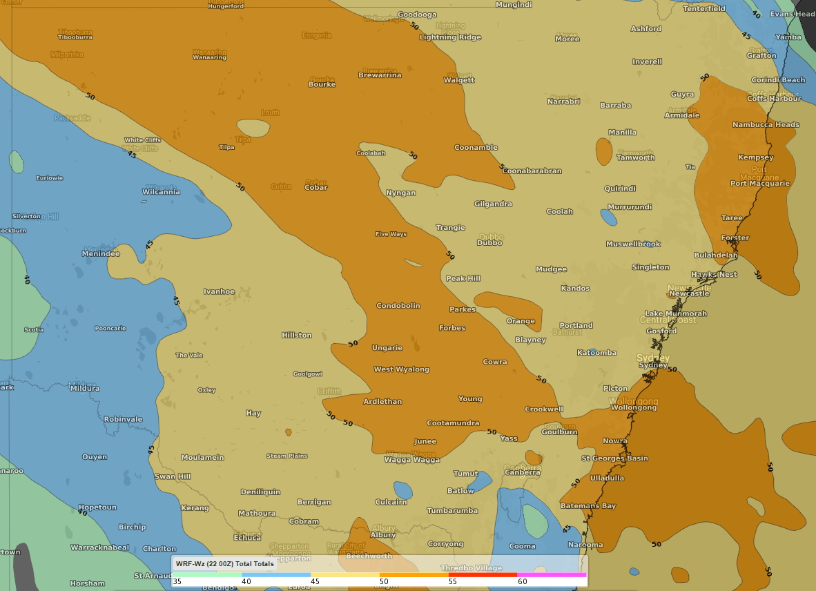Select the Mudgee town label
The width and height of the screenshot is (816, 591).
(551, 269)
